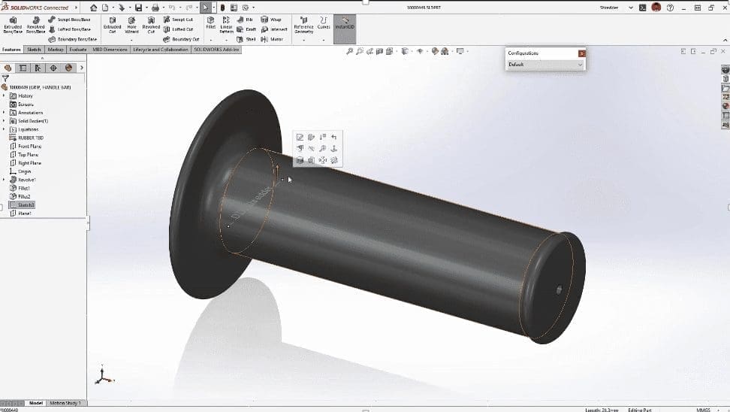The image size is (730, 412).
Task: Click the Zoom to Fit icon
Action: coord(349,51)
